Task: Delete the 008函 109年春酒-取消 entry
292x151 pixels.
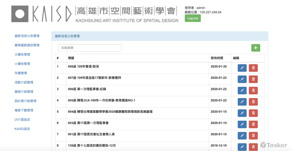Action: pyautogui.click(x=253, y=68)
